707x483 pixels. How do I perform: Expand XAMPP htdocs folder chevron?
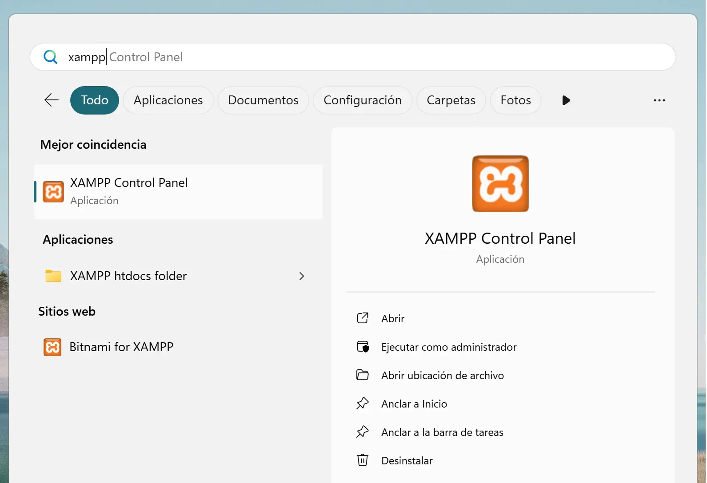(302, 276)
